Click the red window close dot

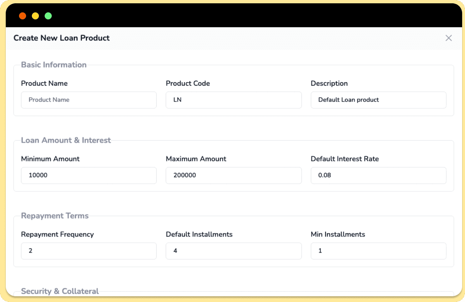(x=22, y=16)
